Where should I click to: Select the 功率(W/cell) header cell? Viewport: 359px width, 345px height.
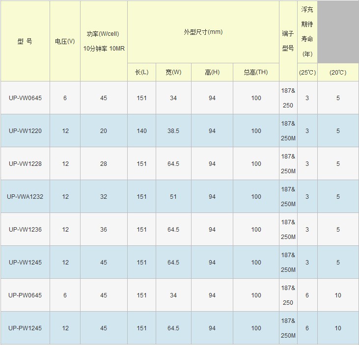(x=104, y=41)
